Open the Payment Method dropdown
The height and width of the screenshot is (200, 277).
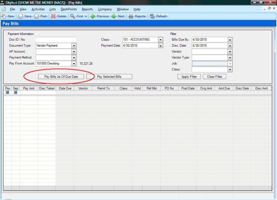click(x=74, y=57)
